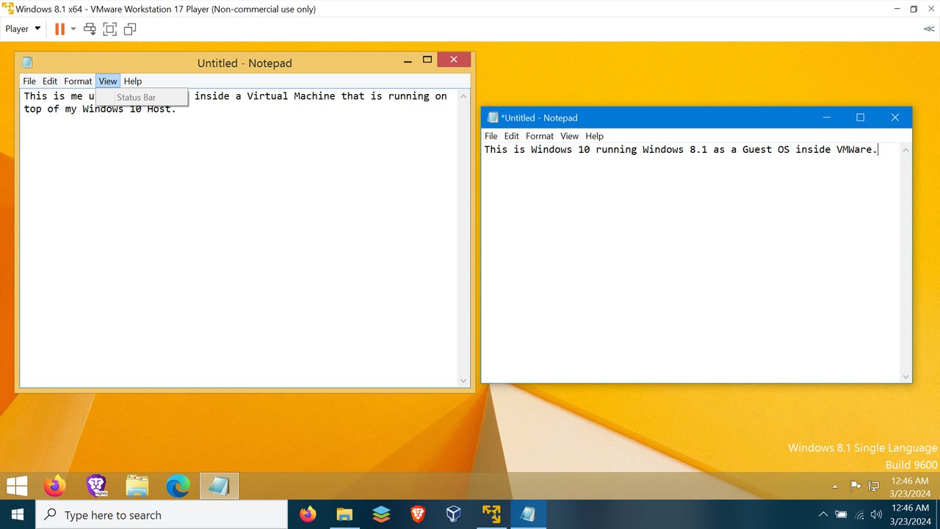This screenshot has width=940, height=529.
Task: Click the volume speaker icon in host tray
Action: (876, 515)
